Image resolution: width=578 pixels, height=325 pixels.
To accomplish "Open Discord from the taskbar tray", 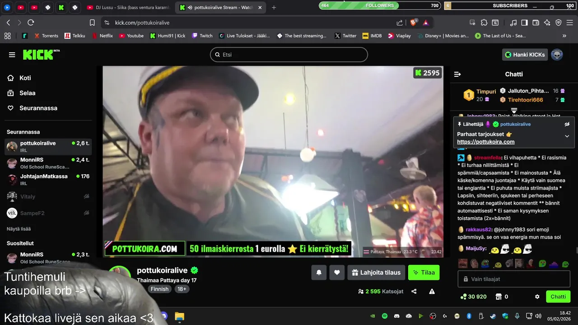I will (x=397, y=316).
